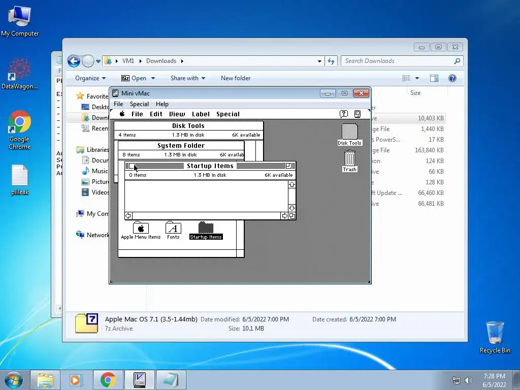Select Videos in Libraries tree
This screenshot has height=390, width=520.
(95, 192)
